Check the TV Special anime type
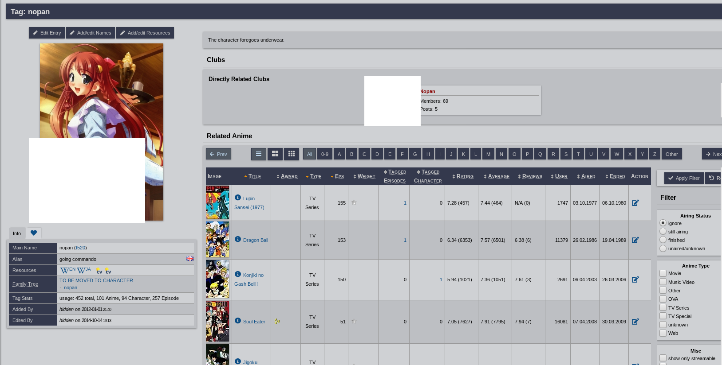 (663, 316)
